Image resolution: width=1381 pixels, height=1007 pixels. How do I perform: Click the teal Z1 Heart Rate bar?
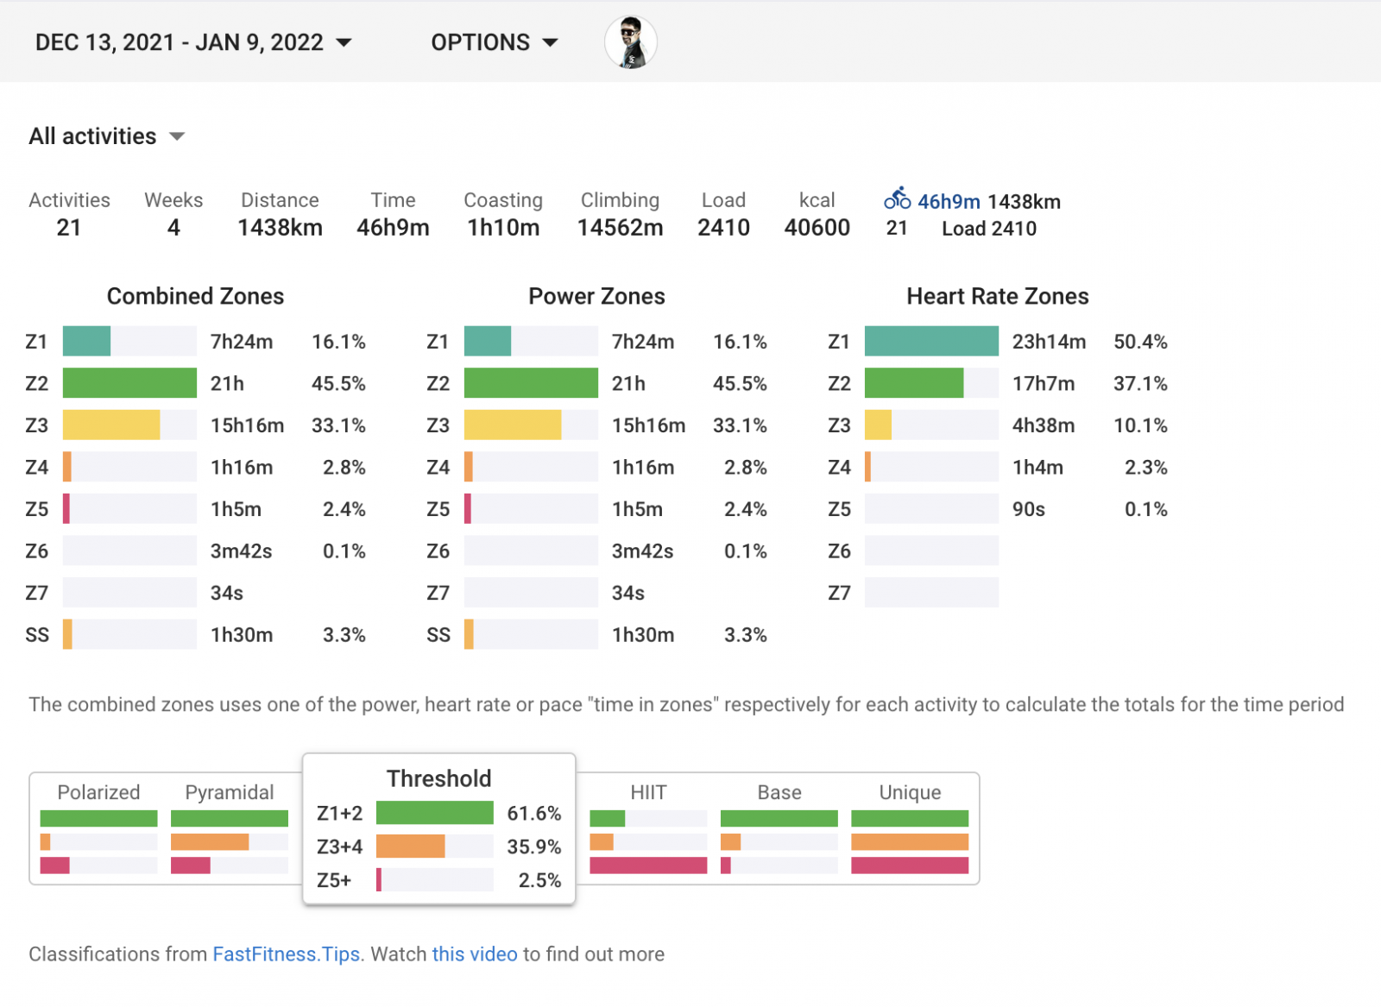click(931, 342)
